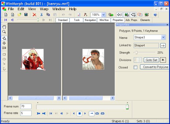Select the Hand pan tool
Image resolution: width=170 pixels, height=124 pixels.
4,27
